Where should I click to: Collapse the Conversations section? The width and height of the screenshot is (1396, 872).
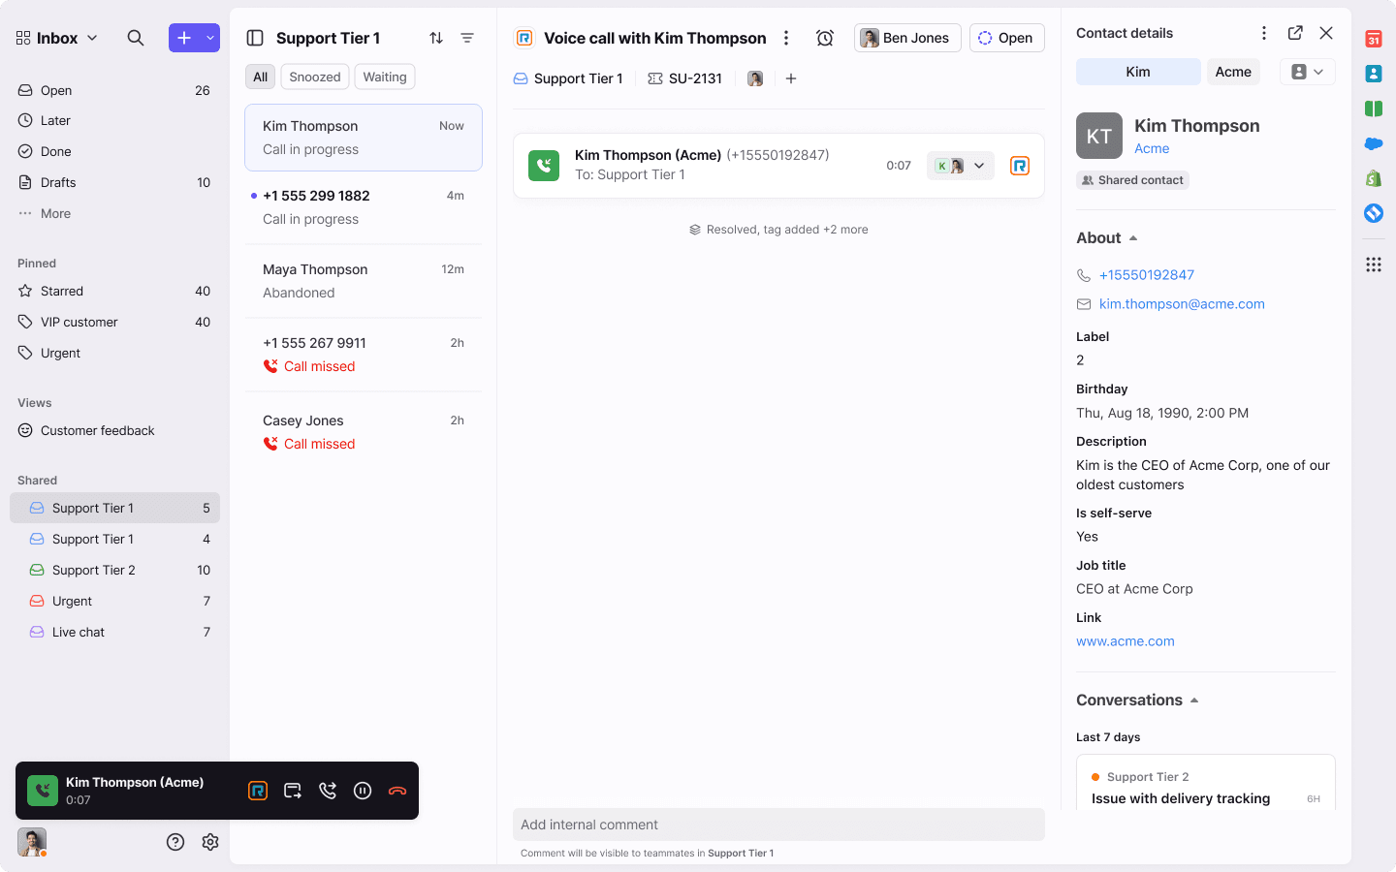1193,700
